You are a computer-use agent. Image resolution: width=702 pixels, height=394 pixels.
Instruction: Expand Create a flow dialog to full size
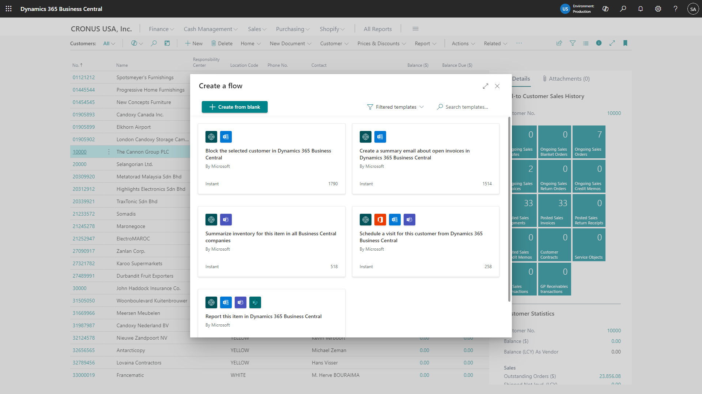[486, 86]
